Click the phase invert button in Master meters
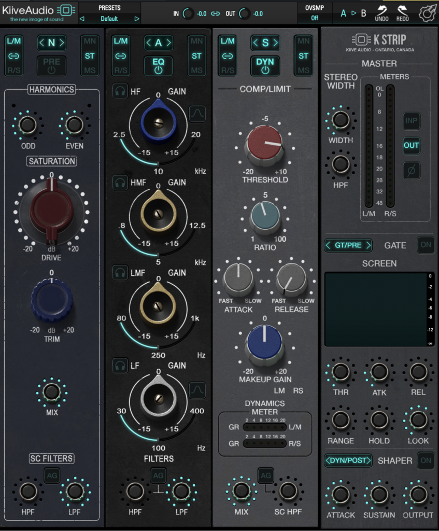Screen dimensions: 439x531 (412, 171)
